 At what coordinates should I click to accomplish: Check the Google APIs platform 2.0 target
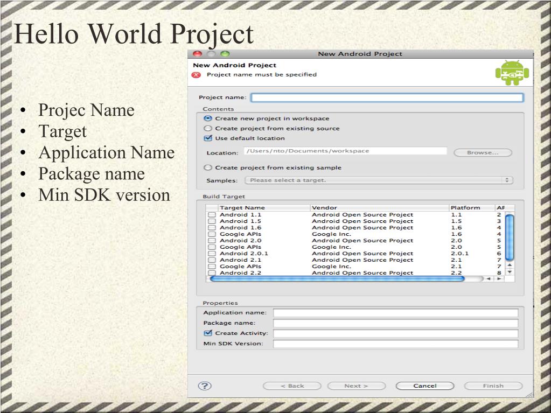[x=212, y=247]
